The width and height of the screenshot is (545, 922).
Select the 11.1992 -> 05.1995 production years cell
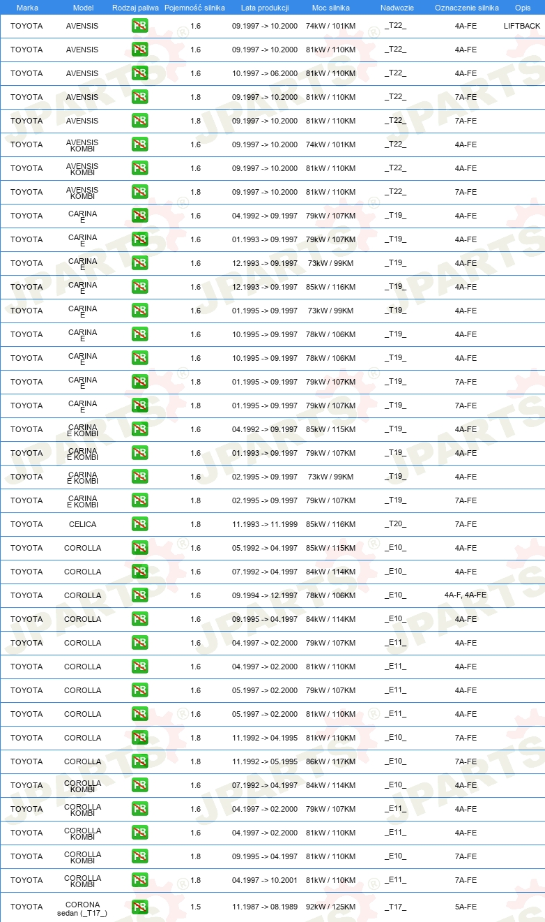click(265, 761)
